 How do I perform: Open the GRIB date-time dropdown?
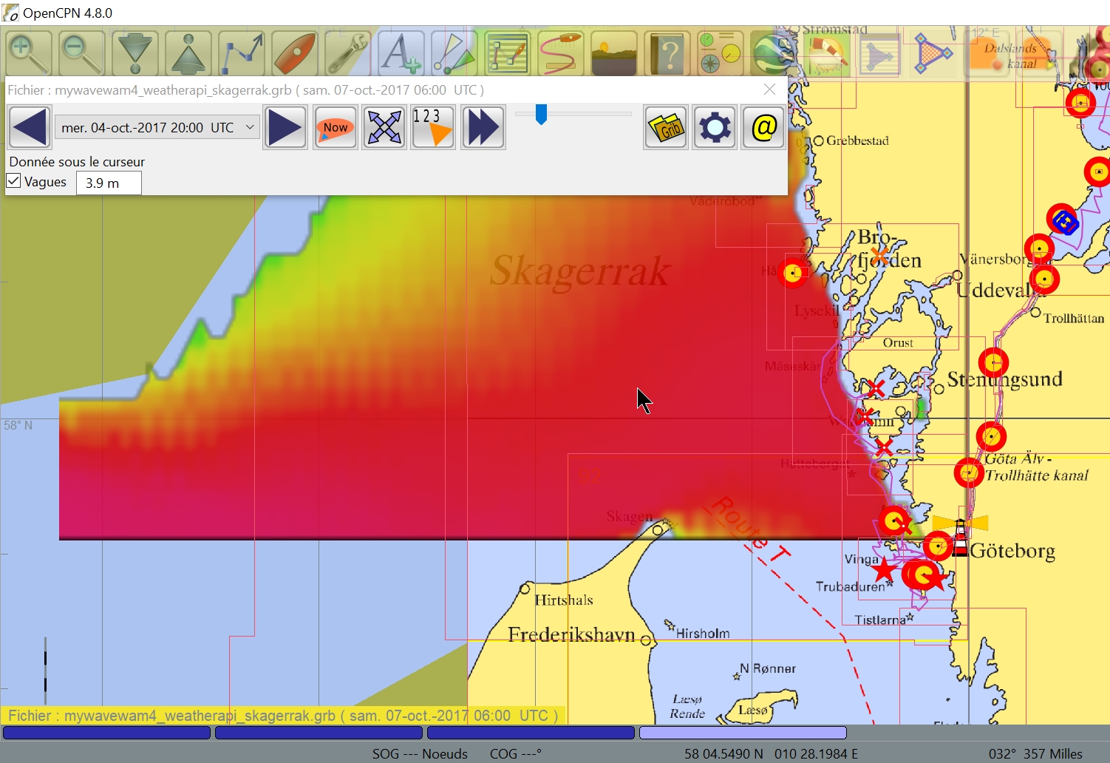(157, 127)
